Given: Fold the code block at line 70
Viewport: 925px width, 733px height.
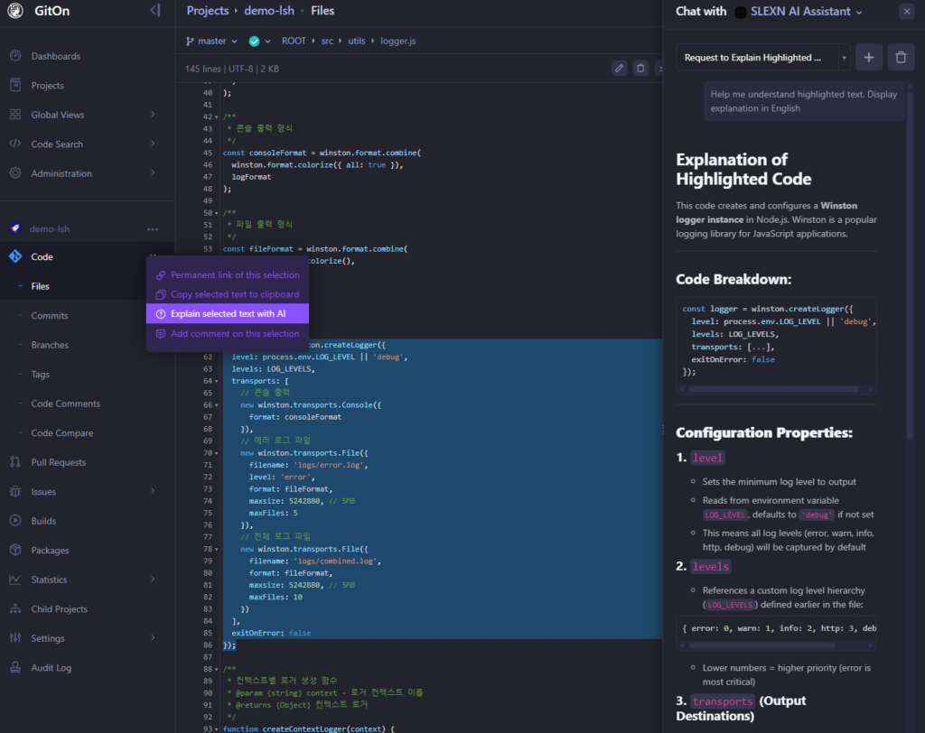Looking at the screenshot, I should (218, 453).
